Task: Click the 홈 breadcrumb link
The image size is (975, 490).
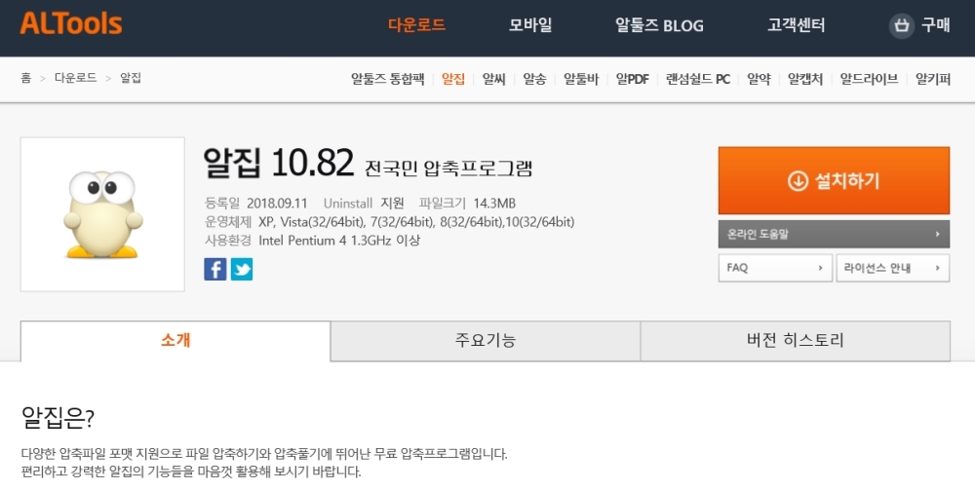Action: click(26, 78)
